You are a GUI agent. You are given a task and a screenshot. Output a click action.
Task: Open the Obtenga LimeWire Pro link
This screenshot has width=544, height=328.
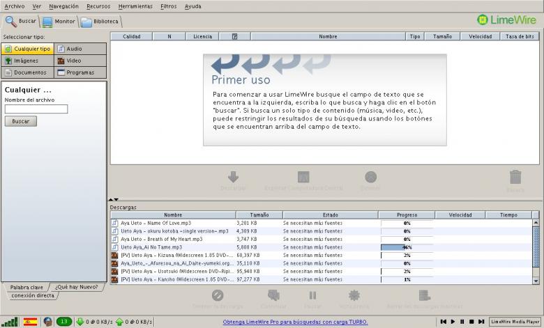[295, 322]
